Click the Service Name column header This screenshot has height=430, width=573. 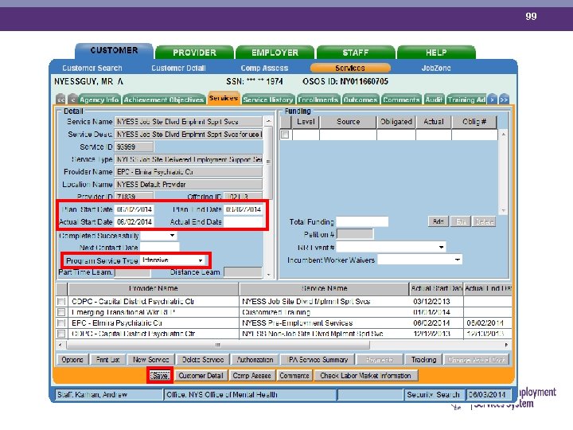(324, 288)
